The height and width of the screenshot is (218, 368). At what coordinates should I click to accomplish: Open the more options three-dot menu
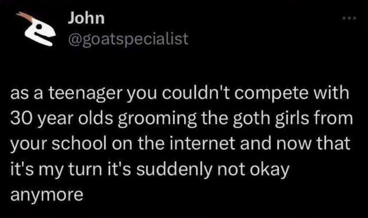(349, 18)
